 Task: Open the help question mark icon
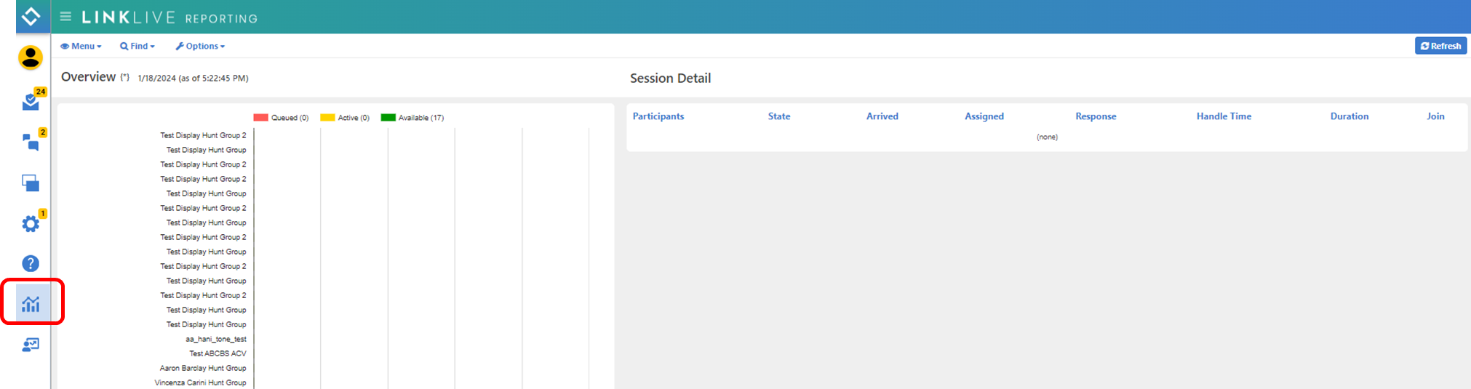click(x=31, y=263)
